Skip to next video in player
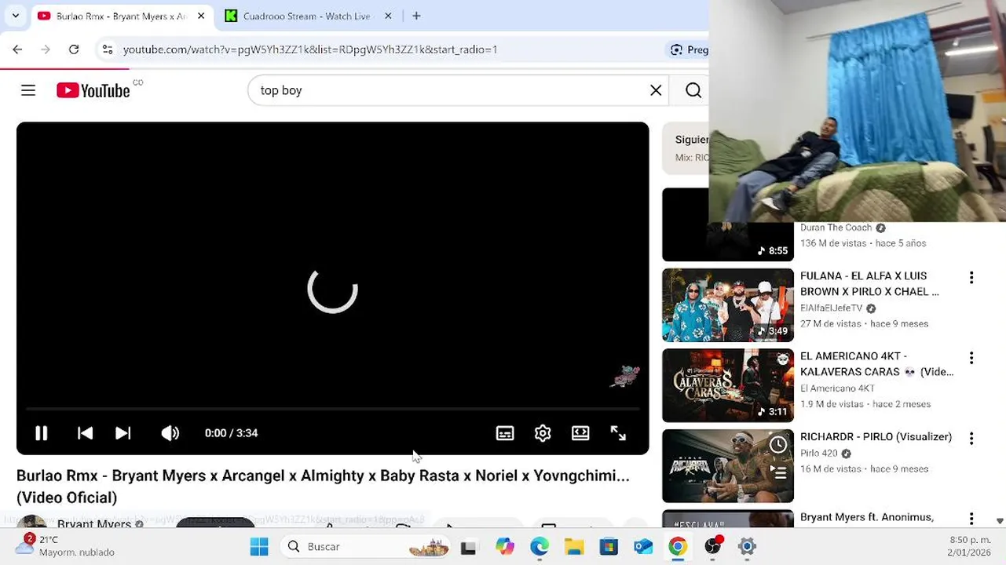The width and height of the screenshot is (1006, 565). [x=123, y=433]
